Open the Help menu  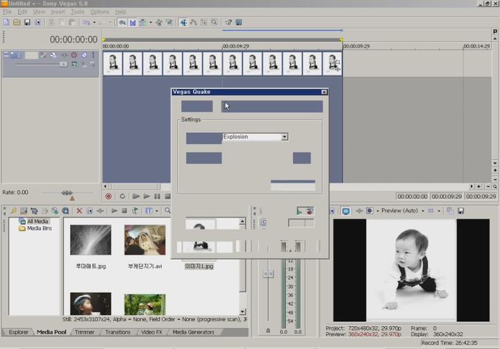(121, 12)
